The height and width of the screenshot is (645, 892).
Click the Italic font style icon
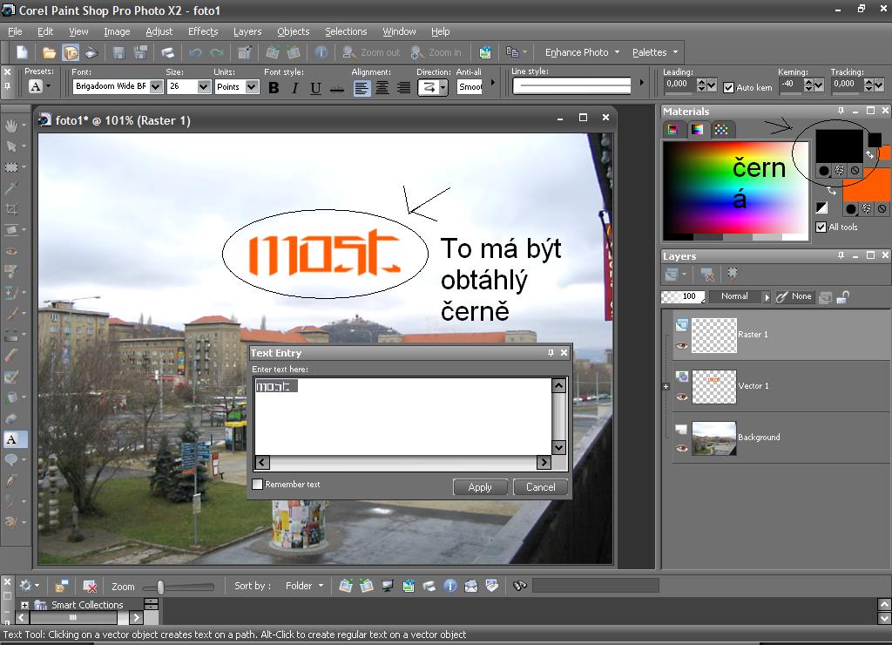coord(294,88)
